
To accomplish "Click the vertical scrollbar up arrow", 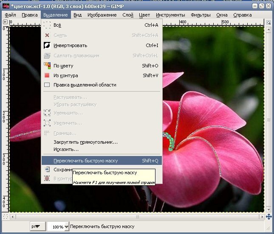I will [268, 30].
